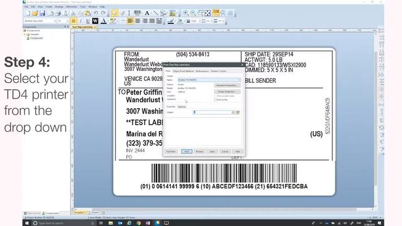Click the Cancel button in print dialog
402x226 pixels.
pos(225,152)
